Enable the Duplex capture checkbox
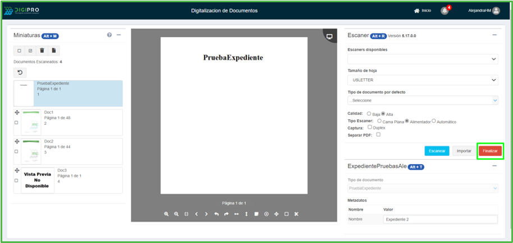Viewport: 513px width, 243px height. (370, 127)
